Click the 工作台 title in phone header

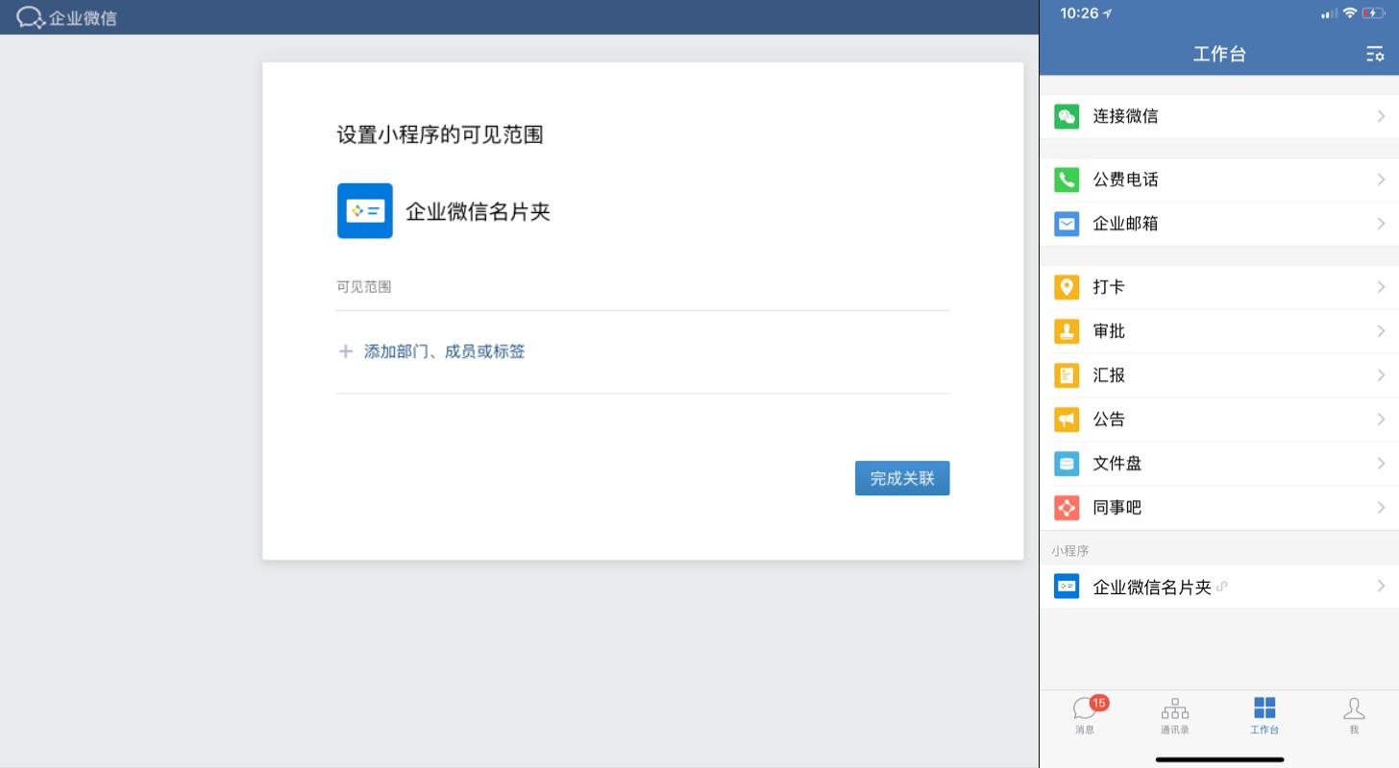coord(1218,55)
